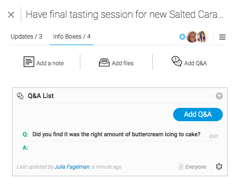The width and height of the screenshot is (233, 178).
Task: Click the blue plus icon to add subscriber
Action: point(182,37)
